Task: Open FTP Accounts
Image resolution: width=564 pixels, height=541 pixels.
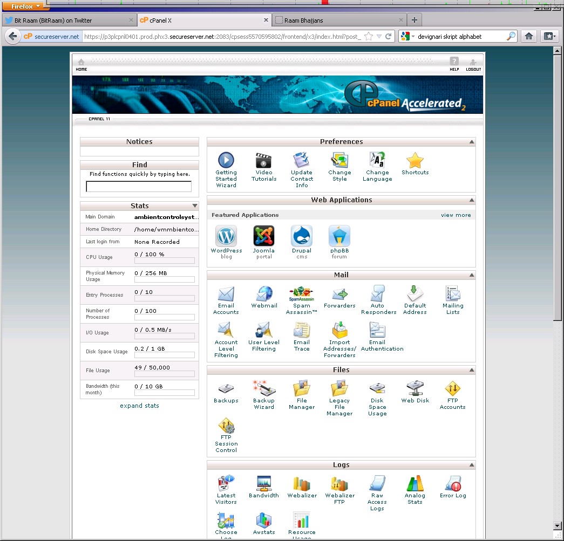Action: pyautogui.click(x=452, y=395)
